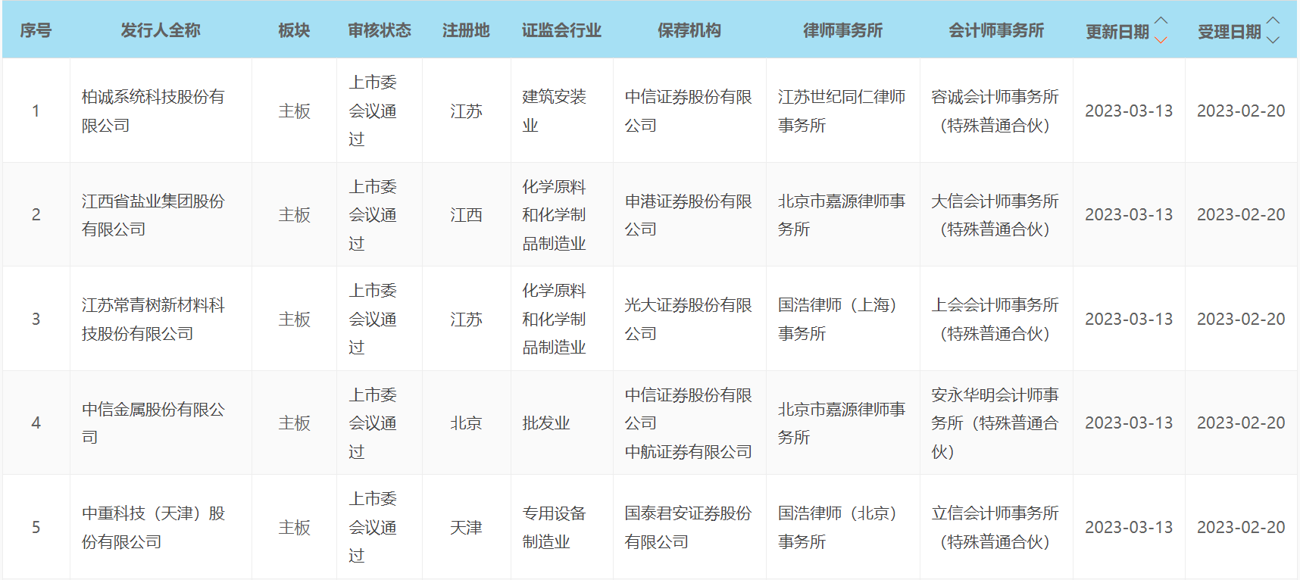This screenshot has height=580, width=1300.
Task: Open issuer 中重科技（天津）股份有限公司
Action: [x=153, y=527]
